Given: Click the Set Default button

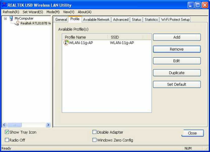Looking at the screenshot, I should coord(177,84).
